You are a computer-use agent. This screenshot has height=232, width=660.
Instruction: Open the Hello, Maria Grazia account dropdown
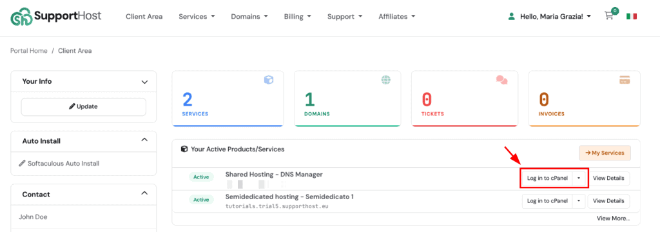[x=555, y=16]
